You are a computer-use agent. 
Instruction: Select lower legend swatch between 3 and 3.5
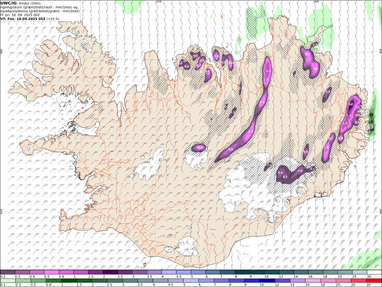[130, 280]
